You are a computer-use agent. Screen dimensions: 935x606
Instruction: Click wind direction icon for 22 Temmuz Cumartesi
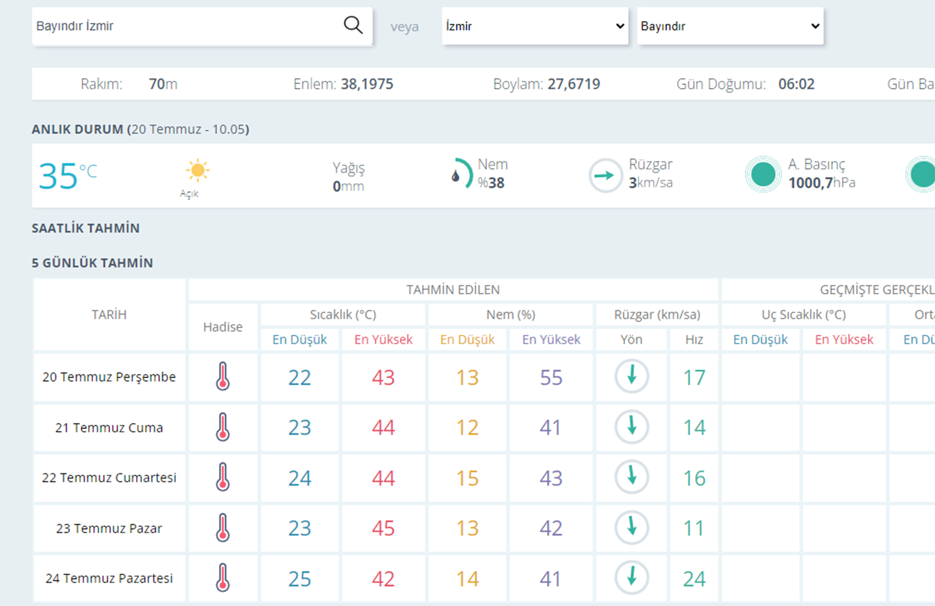[632, 477]
